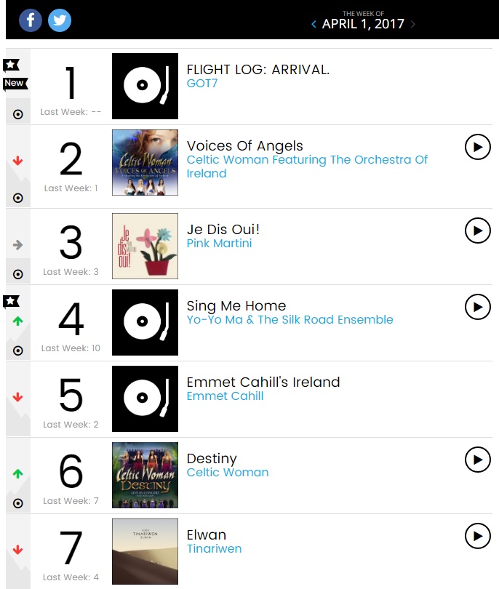Open Tinariwen artist link
This screenshot has height=589, width=499.
coord(214,549)
